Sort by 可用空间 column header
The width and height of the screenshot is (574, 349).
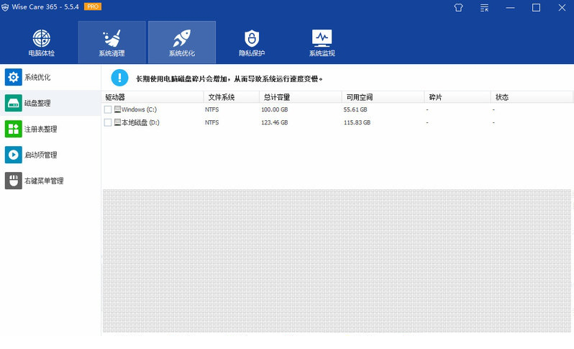[383, 97]
